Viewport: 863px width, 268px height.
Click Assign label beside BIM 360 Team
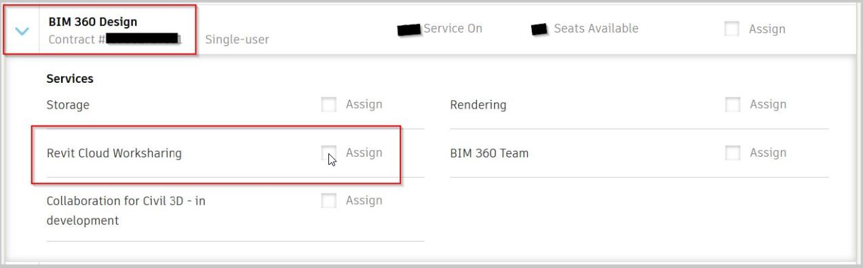[x=768, y=153]
